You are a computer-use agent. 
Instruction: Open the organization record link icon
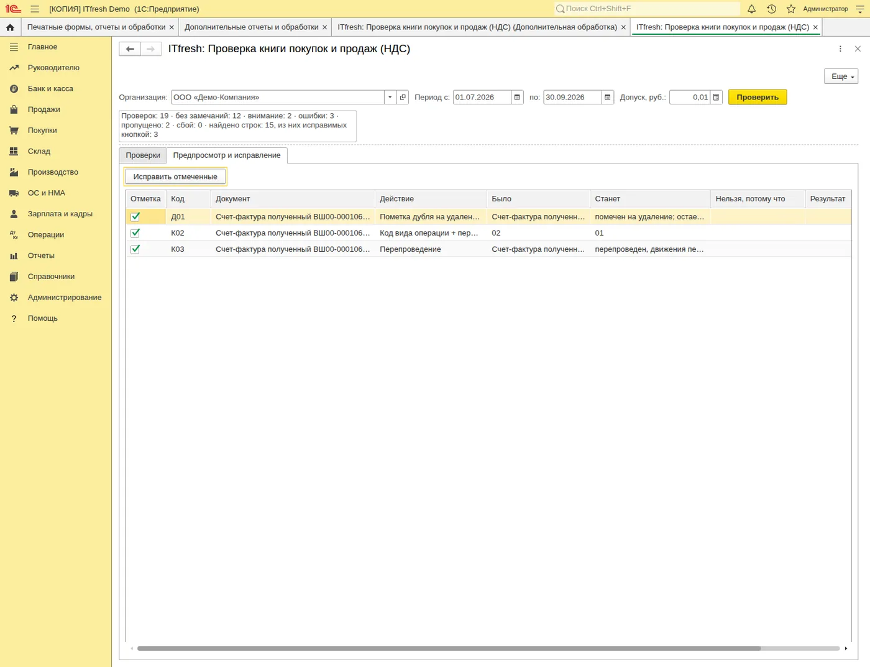point(403,97)
